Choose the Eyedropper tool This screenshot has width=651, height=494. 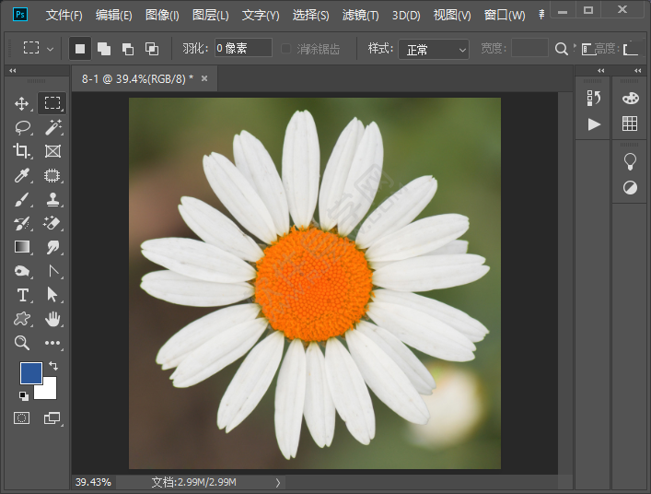pyautogui.click(x=22, y=175)
